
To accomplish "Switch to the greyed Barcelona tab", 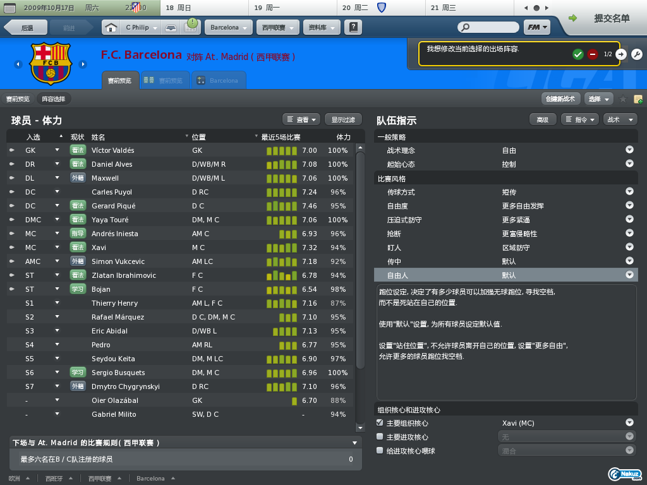I will (219, 80).
